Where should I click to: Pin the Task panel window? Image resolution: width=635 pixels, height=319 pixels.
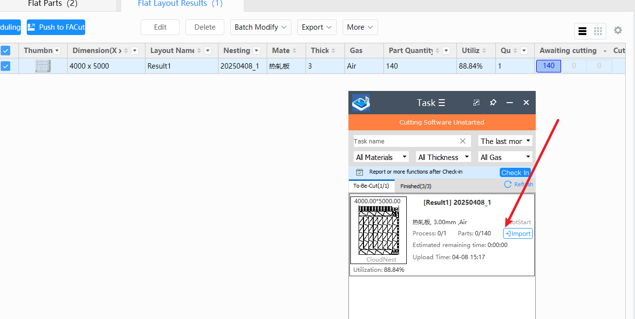(493, 103)
